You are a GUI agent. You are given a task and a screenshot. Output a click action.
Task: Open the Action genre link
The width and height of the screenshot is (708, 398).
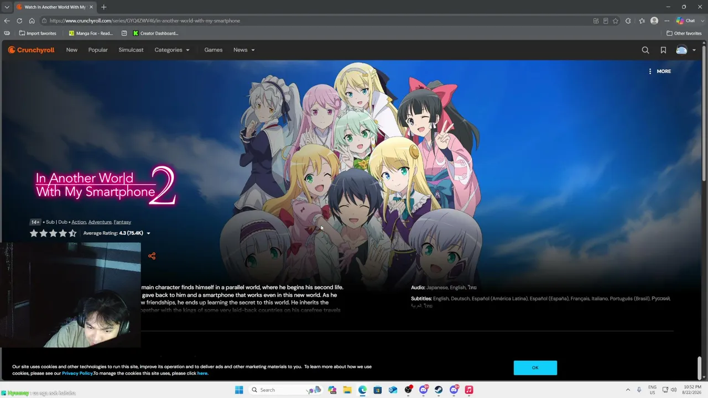(79, 222)
